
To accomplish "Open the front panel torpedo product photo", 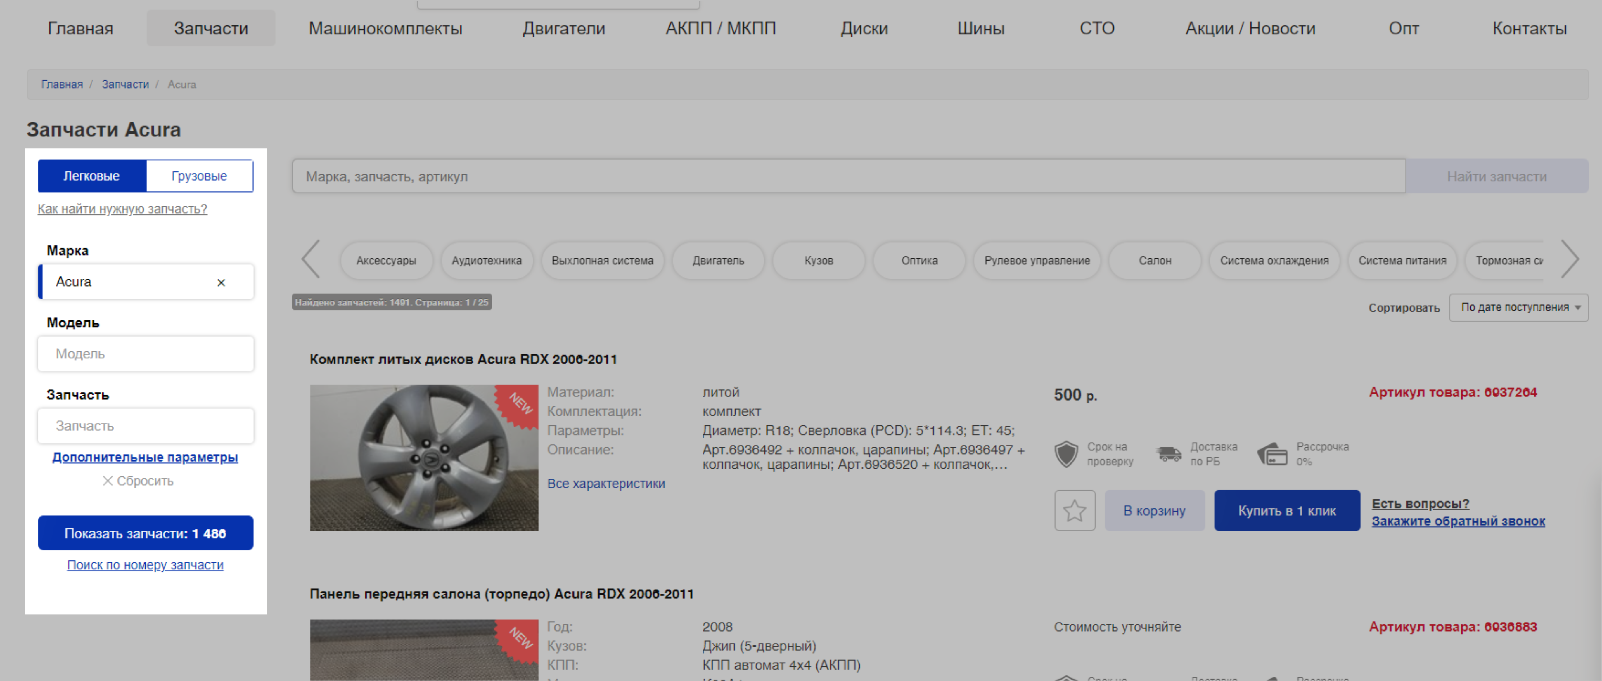I will point(424,650).
